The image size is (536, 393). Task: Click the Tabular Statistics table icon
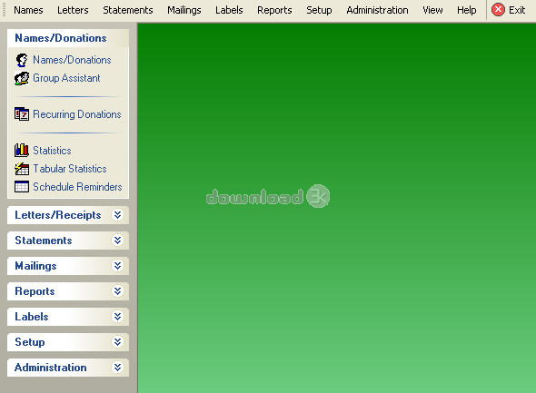click(x=22, y=169)
